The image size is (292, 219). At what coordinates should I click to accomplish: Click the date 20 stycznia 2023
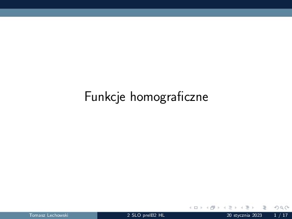[x=244, y=215]
